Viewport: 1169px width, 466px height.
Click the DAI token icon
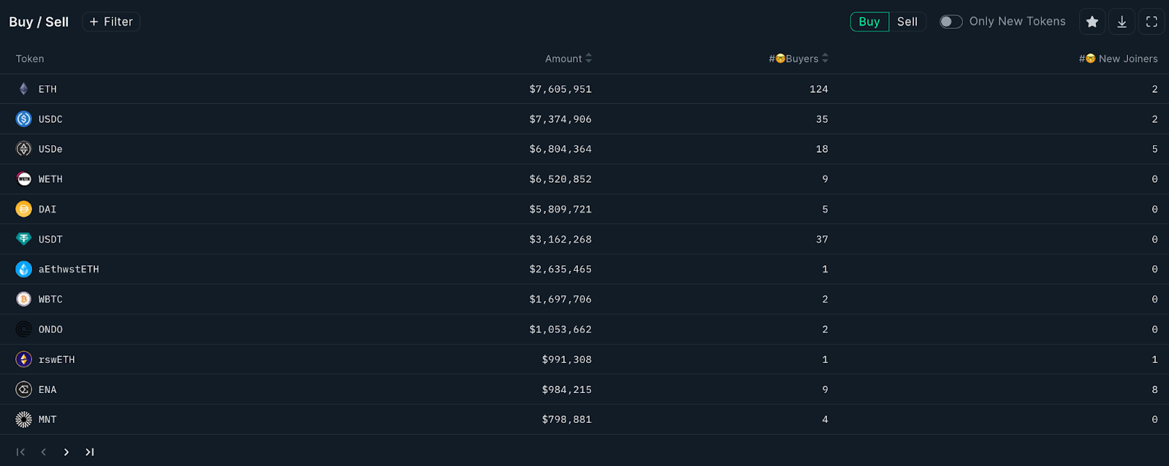coord(23,209)
